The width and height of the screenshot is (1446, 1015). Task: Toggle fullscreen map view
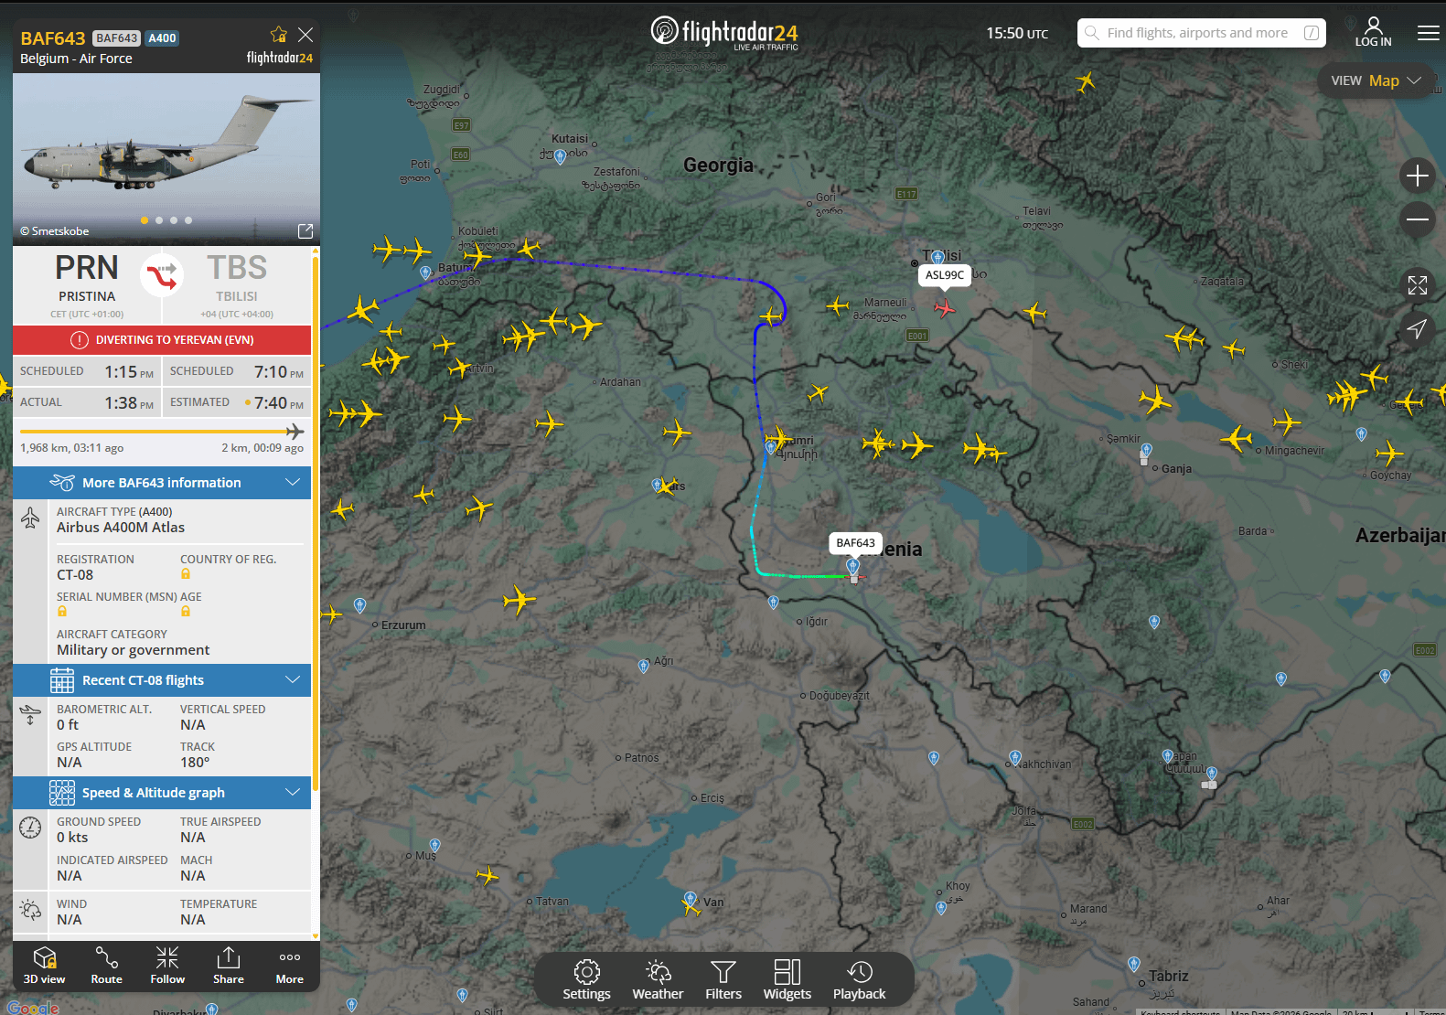click(1417, 285)
